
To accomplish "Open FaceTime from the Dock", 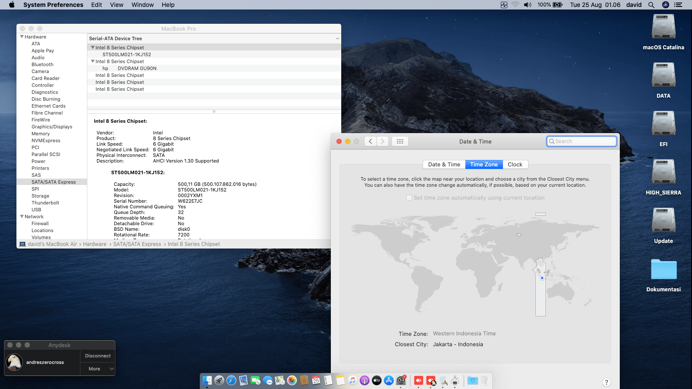I will tap(256, 380).
